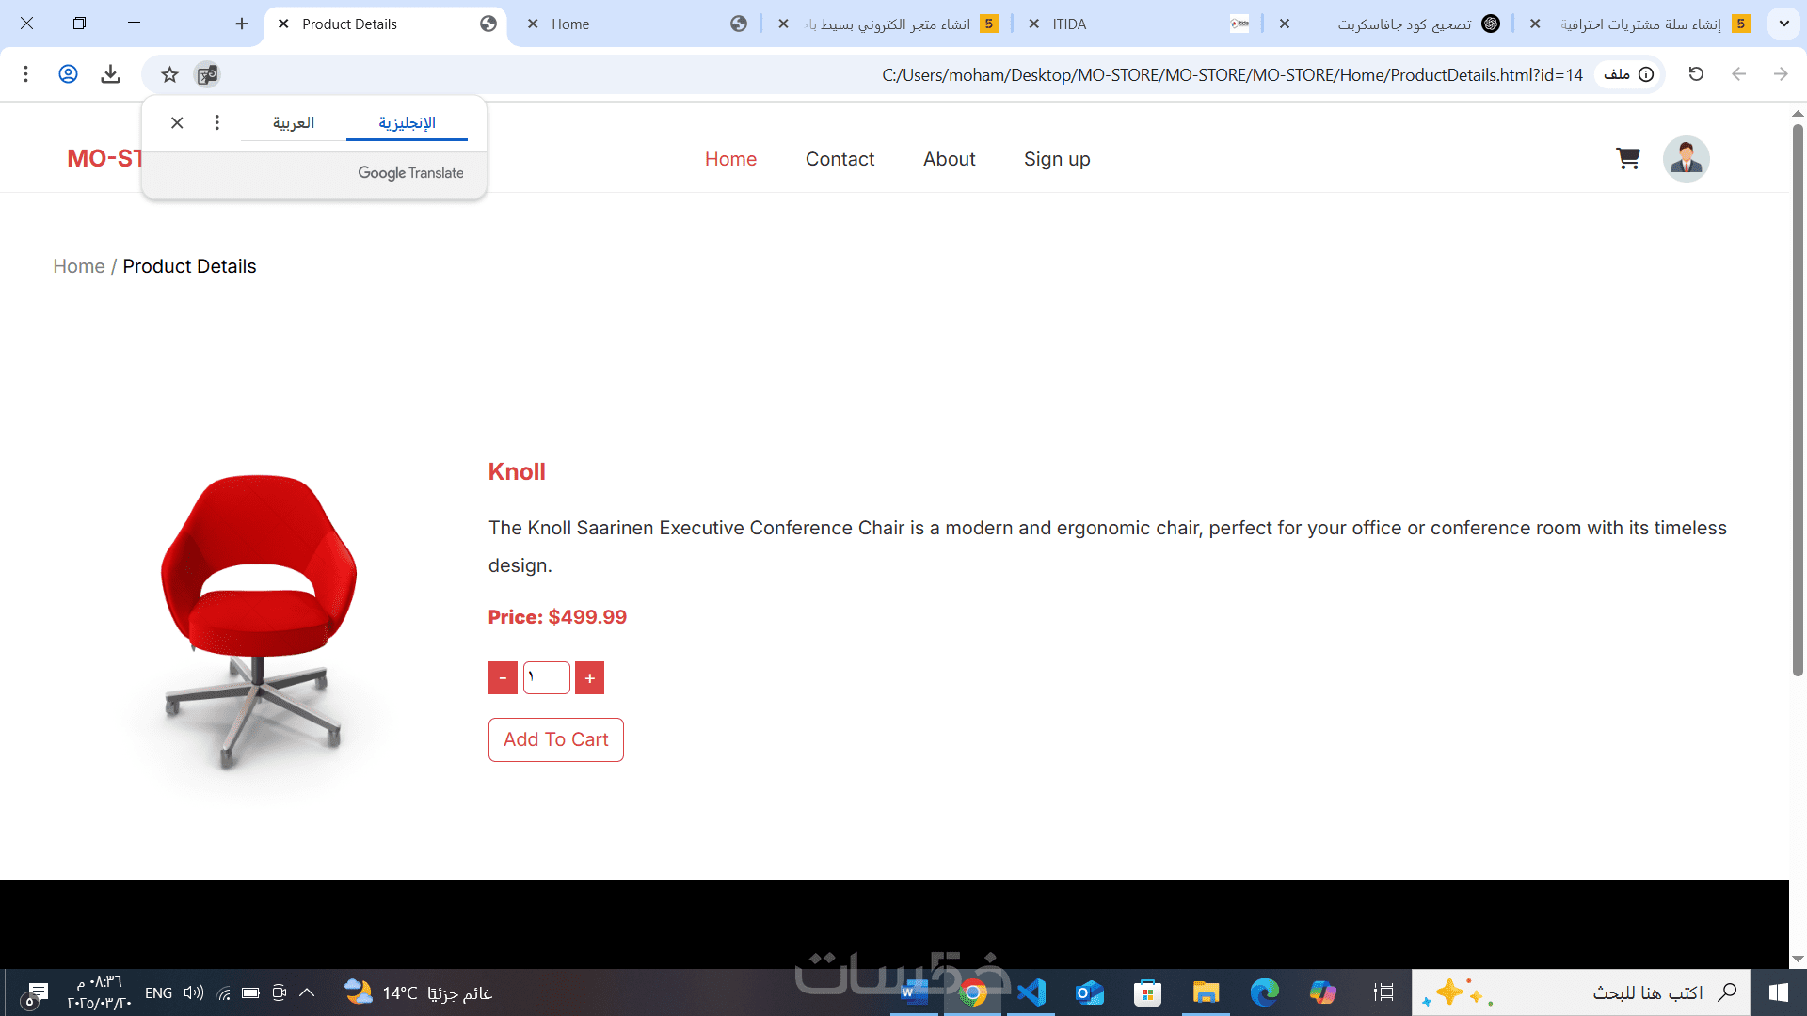Decrease quantity with the minus button
1807x1016 pixels.
click(503, 678)
